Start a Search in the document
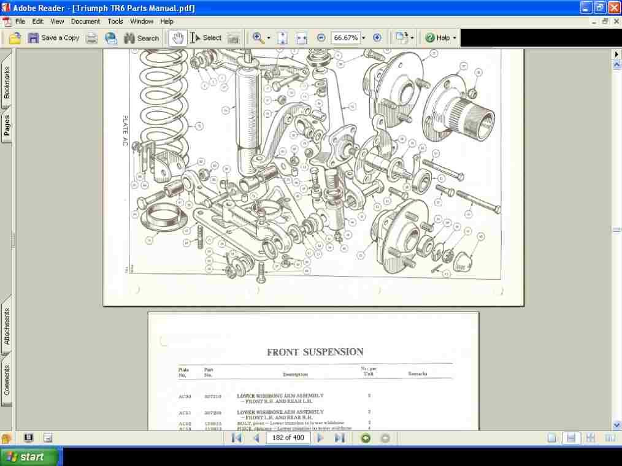Screen dimensions: 622x466 pyautogui.click(x=141, y=37)
